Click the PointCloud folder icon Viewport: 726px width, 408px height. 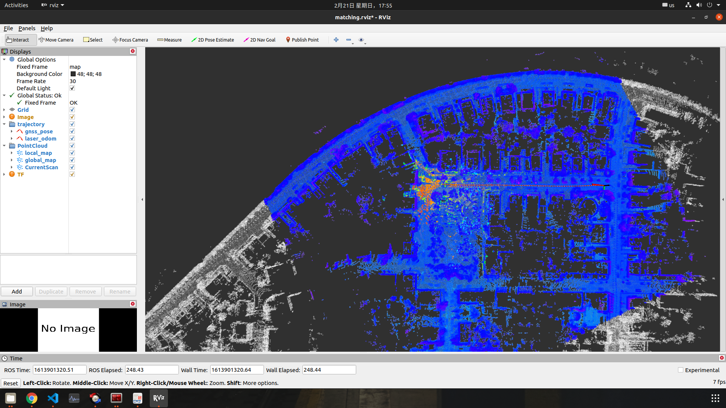(x=12, y=145)
